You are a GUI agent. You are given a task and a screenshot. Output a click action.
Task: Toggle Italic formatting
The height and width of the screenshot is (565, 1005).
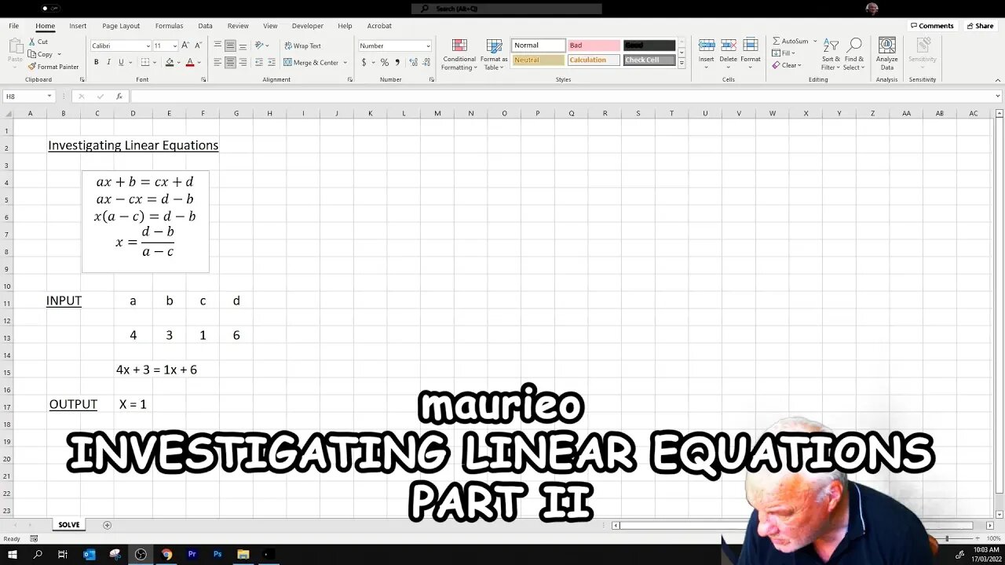pos(108,62)
